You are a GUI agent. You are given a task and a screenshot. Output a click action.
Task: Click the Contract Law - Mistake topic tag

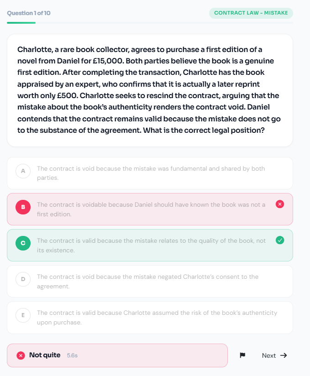tap(251, 13)
